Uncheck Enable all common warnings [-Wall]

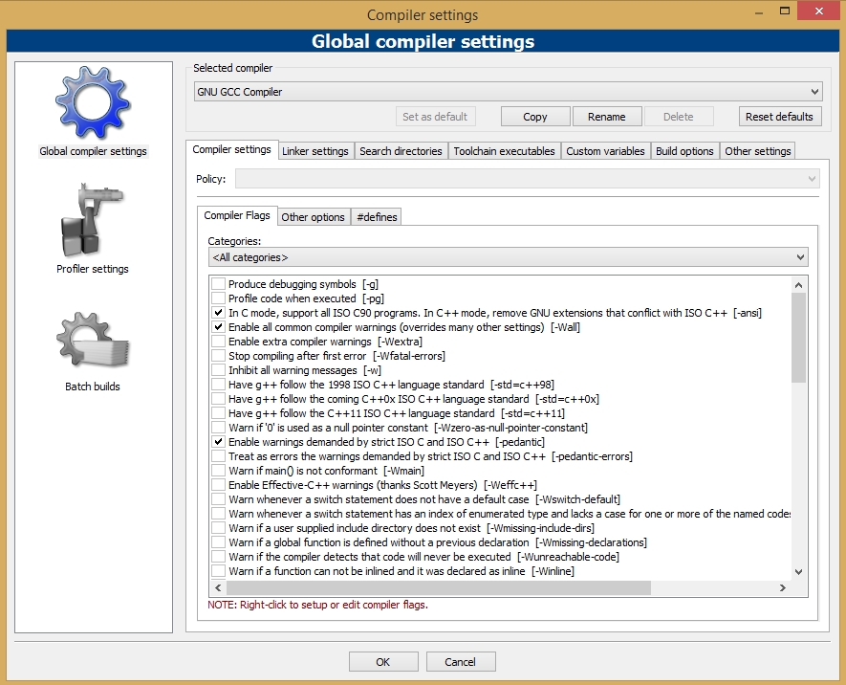(x=218, y=327)
